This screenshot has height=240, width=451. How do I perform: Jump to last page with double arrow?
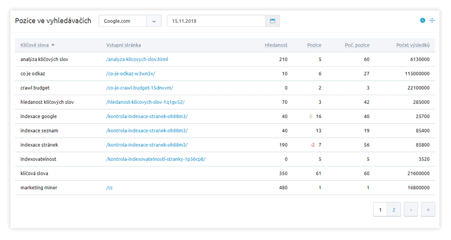[428, 209]
